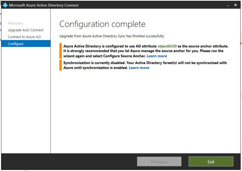242x171 pixels.
Task: Click the Azure AD Connect title bar icon
Action: click(x=5, y=5)
